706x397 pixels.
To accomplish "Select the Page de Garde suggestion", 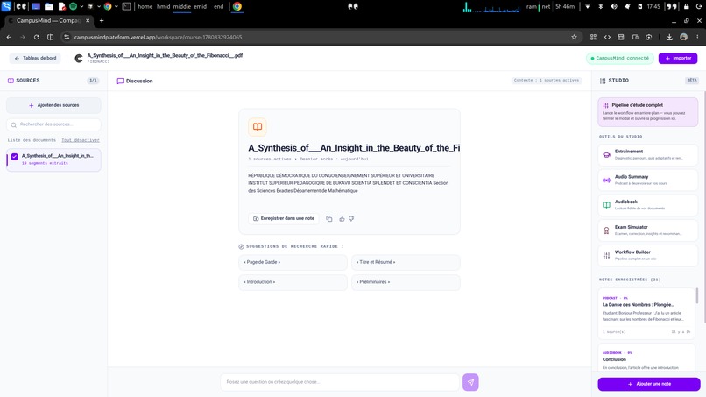I will [293, 262].
